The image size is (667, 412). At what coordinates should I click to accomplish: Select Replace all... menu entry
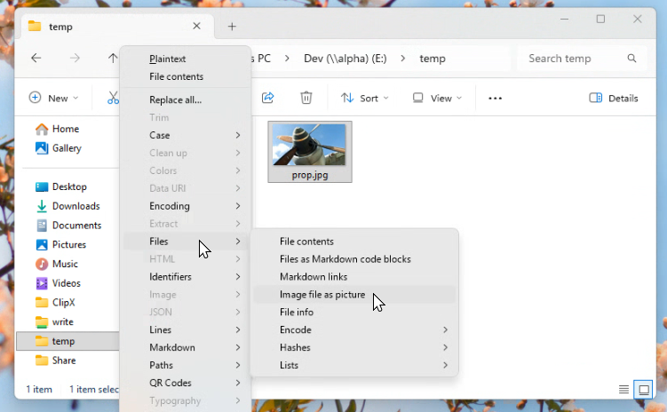click(186, 100)
